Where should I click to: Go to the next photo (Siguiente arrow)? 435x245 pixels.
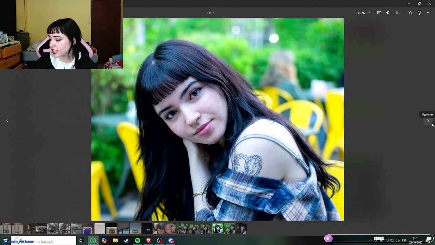[428, 121]
